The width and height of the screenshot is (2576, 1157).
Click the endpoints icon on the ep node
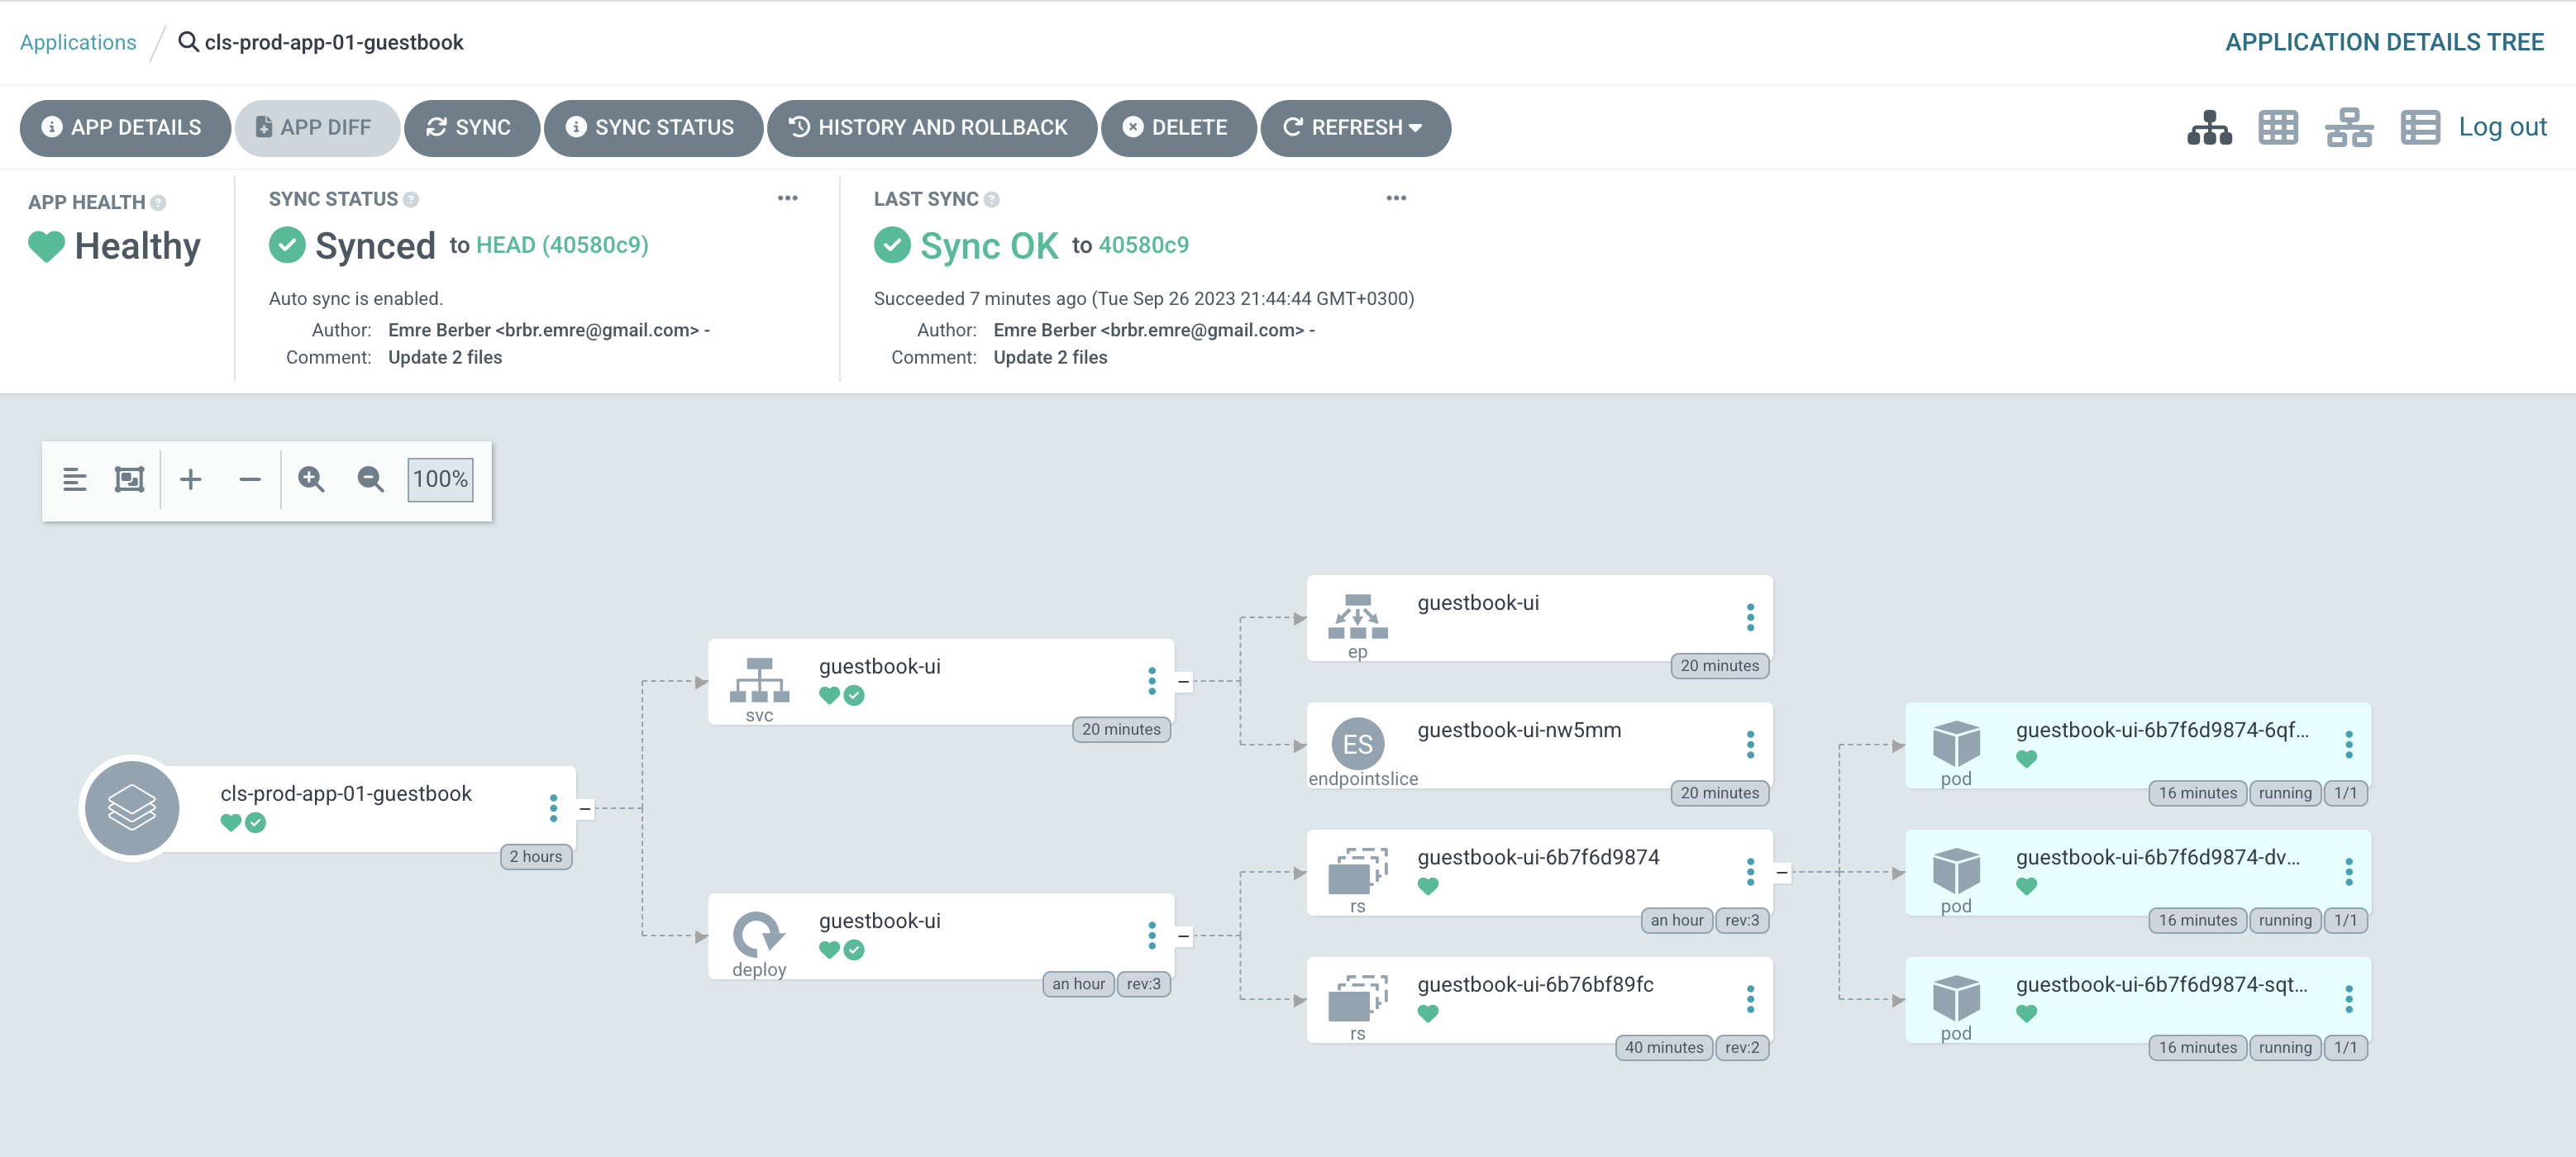[x=1358, y=616]
